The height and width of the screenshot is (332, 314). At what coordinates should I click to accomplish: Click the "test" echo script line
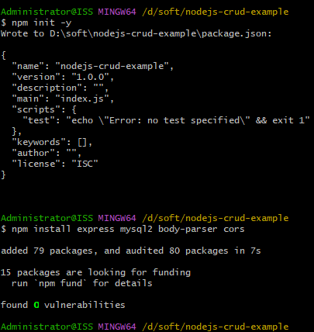pos(166,120)
